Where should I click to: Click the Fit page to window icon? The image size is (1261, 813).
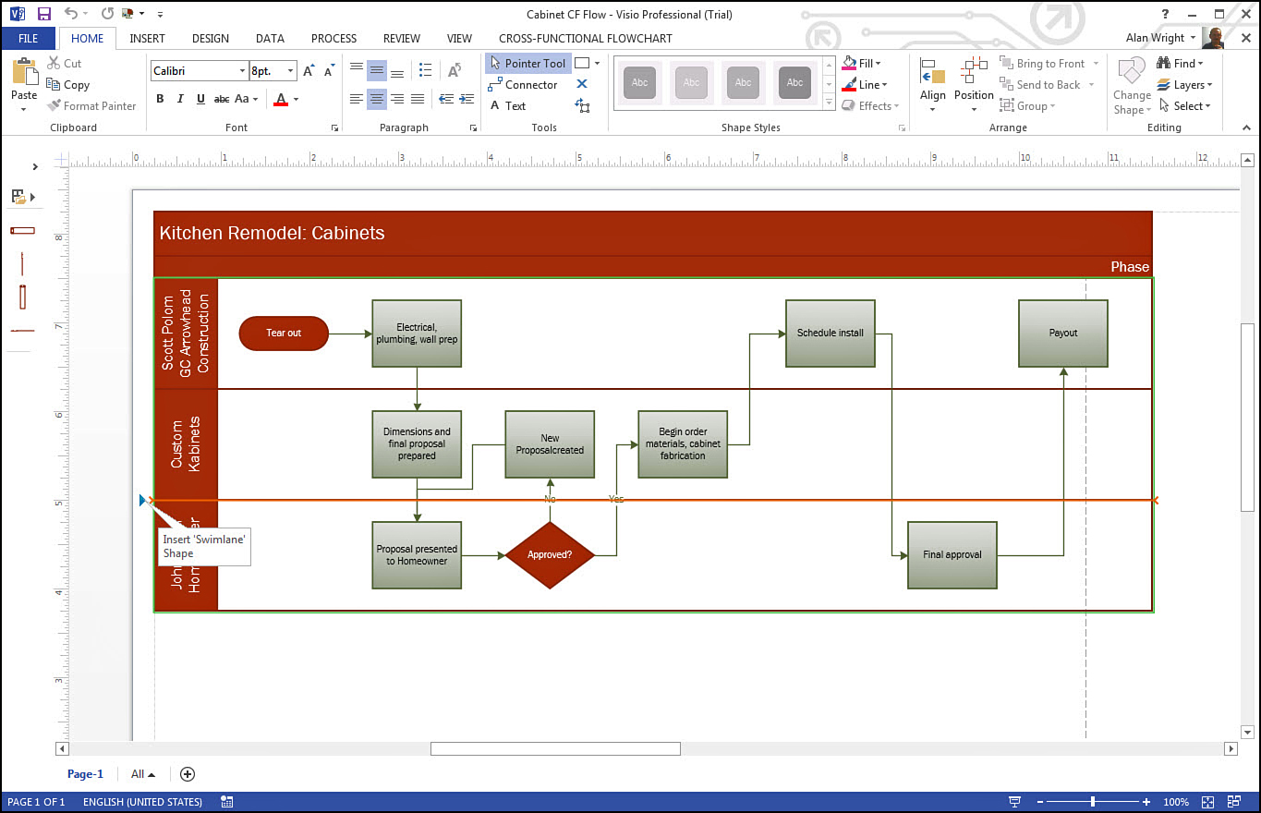coord(1209,802)
